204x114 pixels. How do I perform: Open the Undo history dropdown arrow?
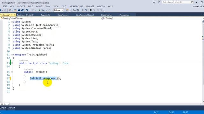tap(30, 10)
